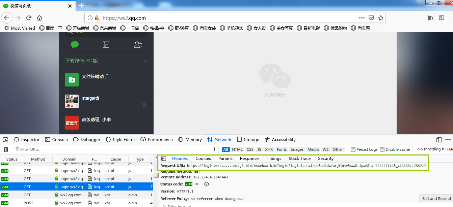Open page actions three-dots menu in address bar
The width and height of the screenshot is (453, 207).
click(x=362, y=18)
